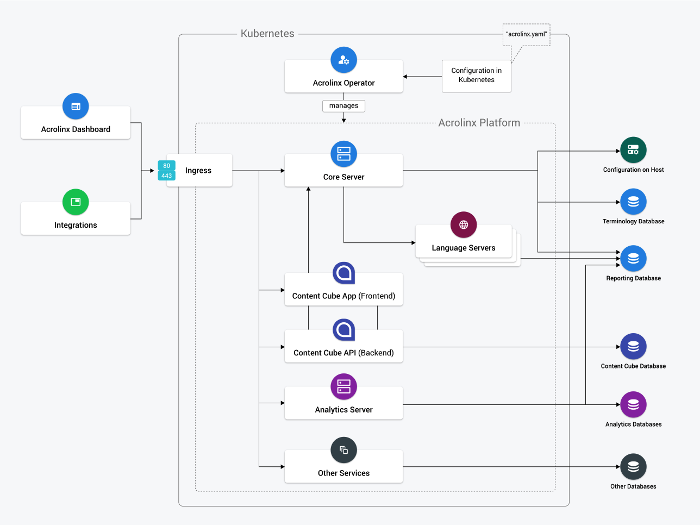The height and width of the screenshot is (525, 700).
Task: Click the purple Analytics Databases icon
Action: (x=633, y=404)
